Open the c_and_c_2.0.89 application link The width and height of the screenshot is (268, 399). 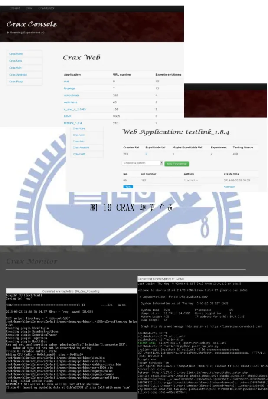point(75,109)
